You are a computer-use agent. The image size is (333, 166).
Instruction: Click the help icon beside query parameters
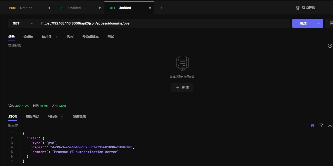pos(330,46)
